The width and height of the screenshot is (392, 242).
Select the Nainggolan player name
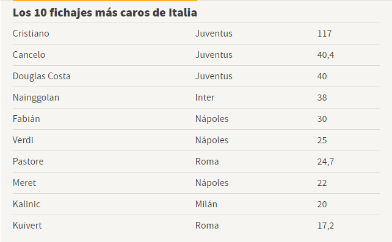pos(36,98)
